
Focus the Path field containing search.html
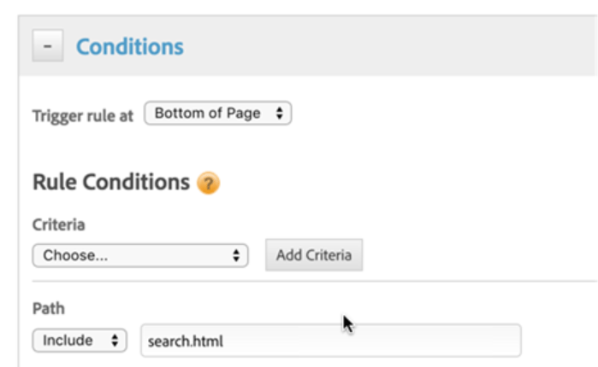(329, 341)
